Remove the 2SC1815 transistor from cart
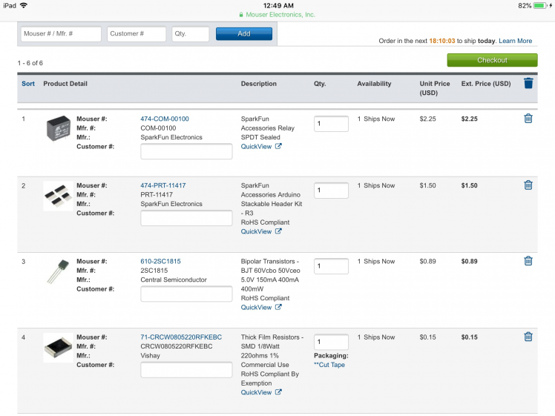Screen dimensions: 555x416 pos(528,261)
